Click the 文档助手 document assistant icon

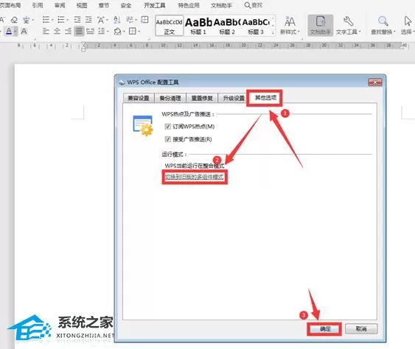click(320, 25)
